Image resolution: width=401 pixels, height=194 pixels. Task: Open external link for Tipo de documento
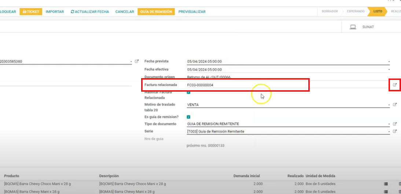coord(395,124)
